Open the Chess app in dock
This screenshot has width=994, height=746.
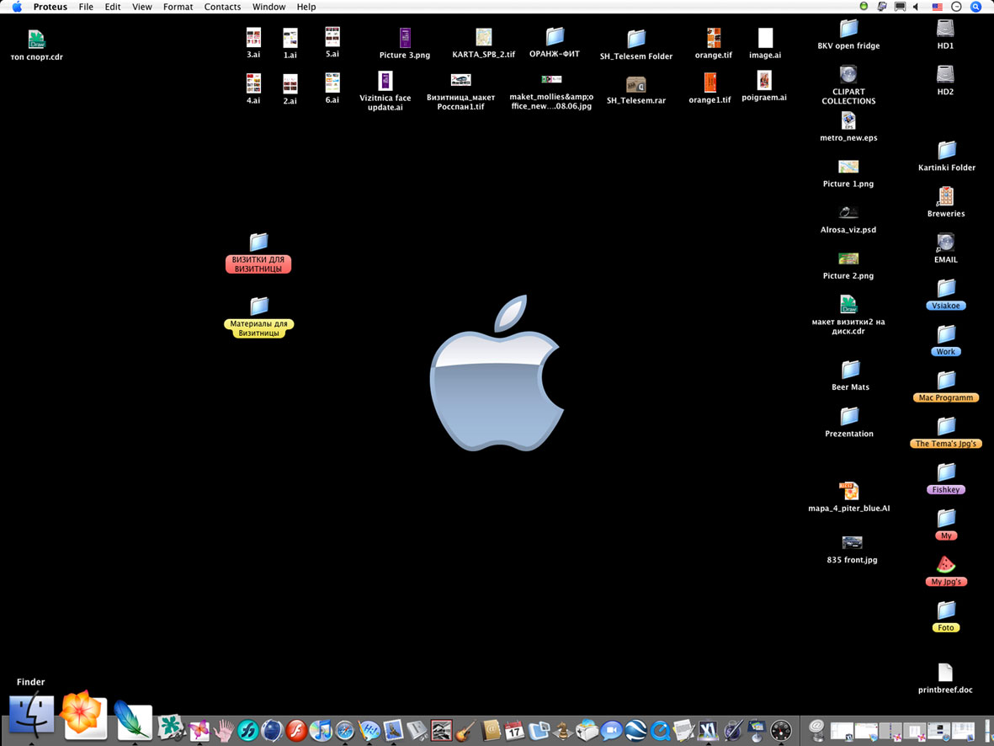pyautogui.click(x=563, y=730)
